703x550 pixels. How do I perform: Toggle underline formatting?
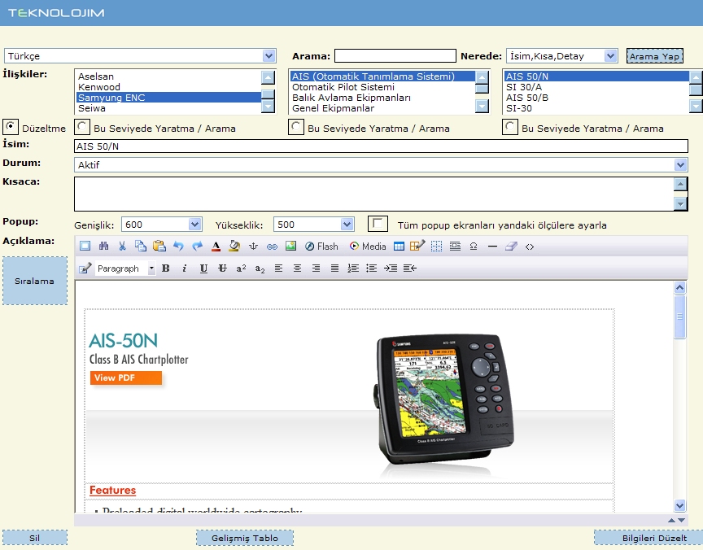click(203, 268)
